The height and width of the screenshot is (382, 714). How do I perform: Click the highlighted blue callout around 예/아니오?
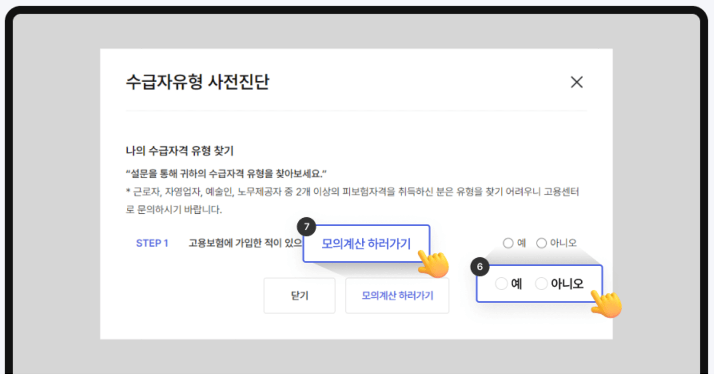coord(539,283)
